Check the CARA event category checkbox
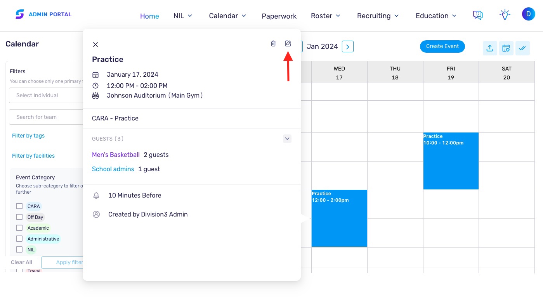 (x=19, y=206)
